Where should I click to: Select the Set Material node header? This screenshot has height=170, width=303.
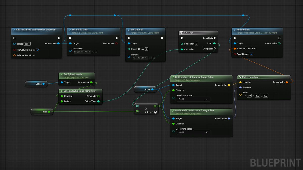tap(145, 31)
